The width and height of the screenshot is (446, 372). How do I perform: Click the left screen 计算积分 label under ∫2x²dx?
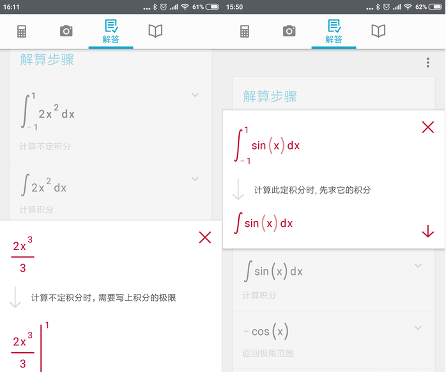tap(36, 210)
